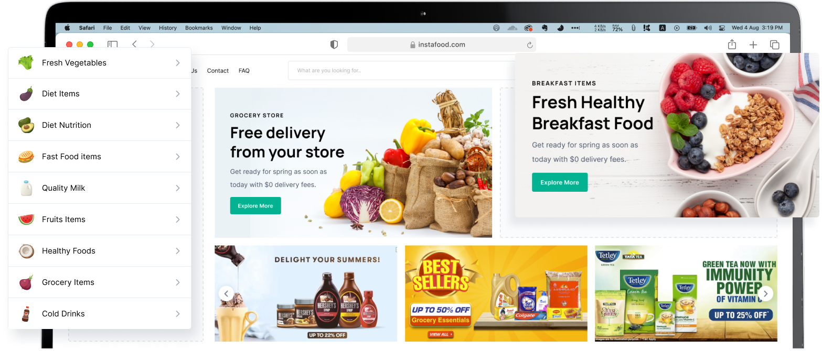Click Explore More in grocery banner
This screenshot has height=351, width=822.
pyautogui.click(x=255, y=206)
